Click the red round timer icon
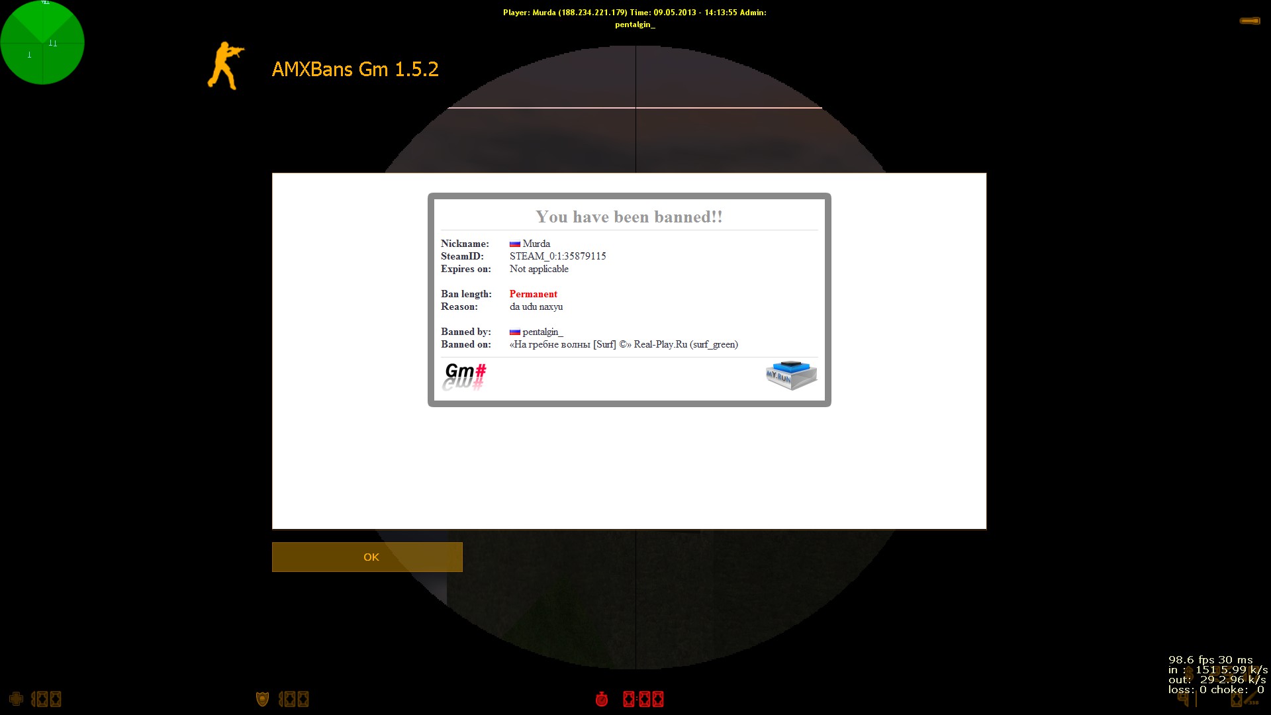This screenshot has width=1271, height=715. click(602, 699)
